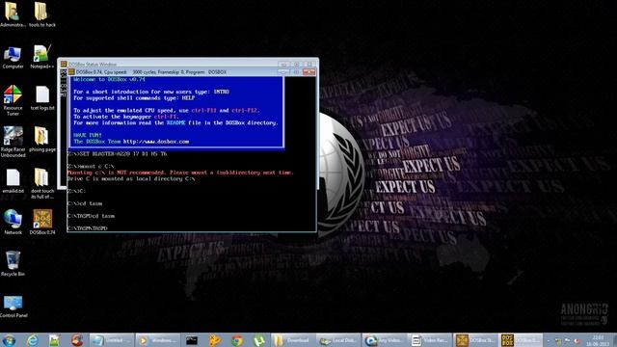This screenshot has width=617, height=347.
Task: Select the tcet logs.txt file
Action: pyautogui.click(x=42, y=98)
